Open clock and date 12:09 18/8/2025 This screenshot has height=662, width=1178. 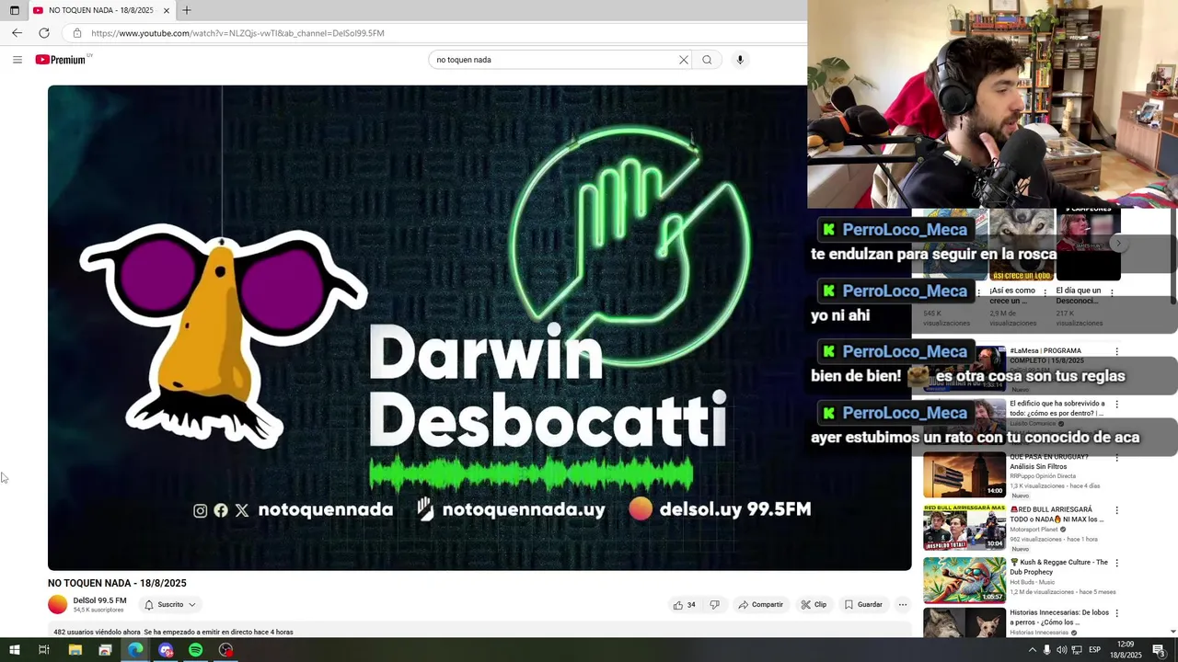[x=1125, y=650]
